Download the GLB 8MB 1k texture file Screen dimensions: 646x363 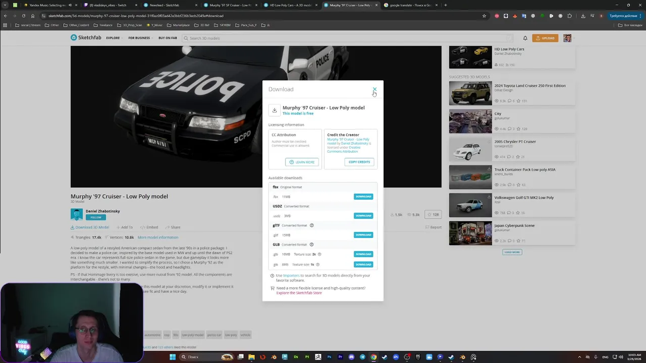click(363, 264)
